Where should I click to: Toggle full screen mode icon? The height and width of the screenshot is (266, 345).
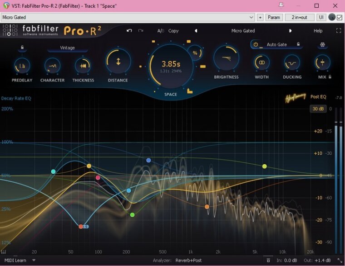(x=338, y=31)
